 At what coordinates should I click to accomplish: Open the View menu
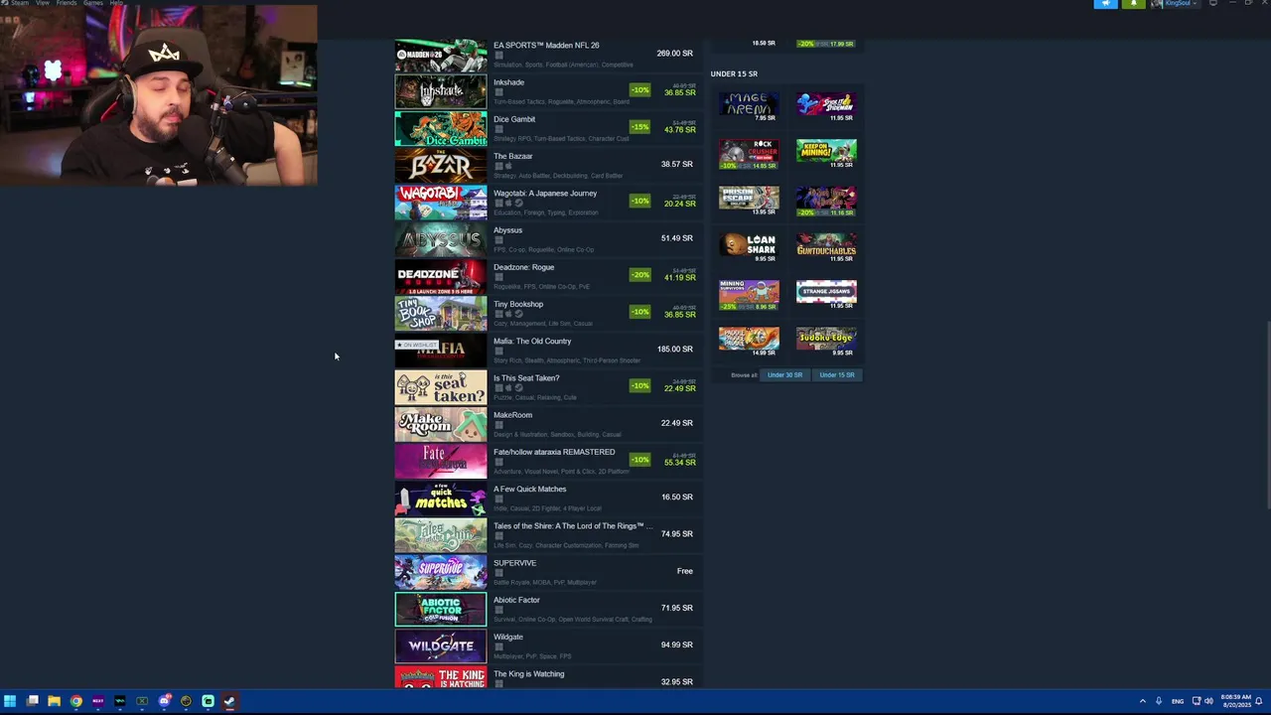coord(43,3)
